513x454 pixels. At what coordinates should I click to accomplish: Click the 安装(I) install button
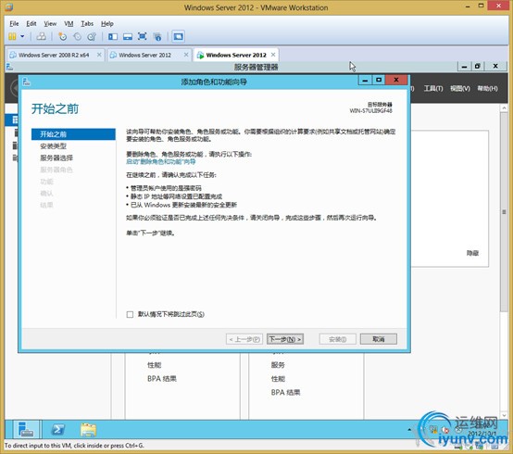pyautogui.click(x=338, y=339)
